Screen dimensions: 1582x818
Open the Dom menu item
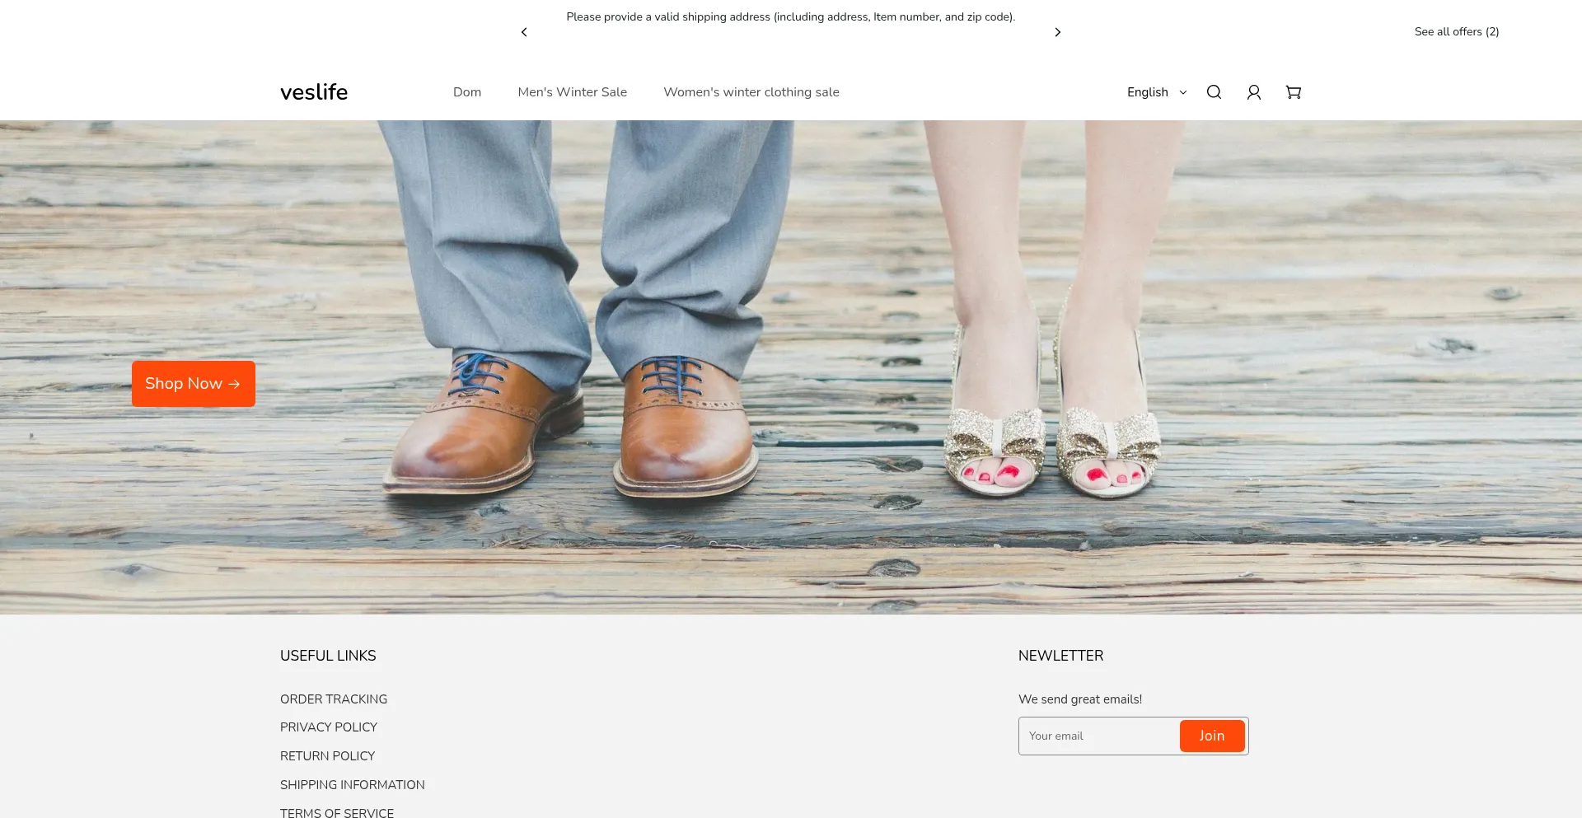(x=467, y=92)
